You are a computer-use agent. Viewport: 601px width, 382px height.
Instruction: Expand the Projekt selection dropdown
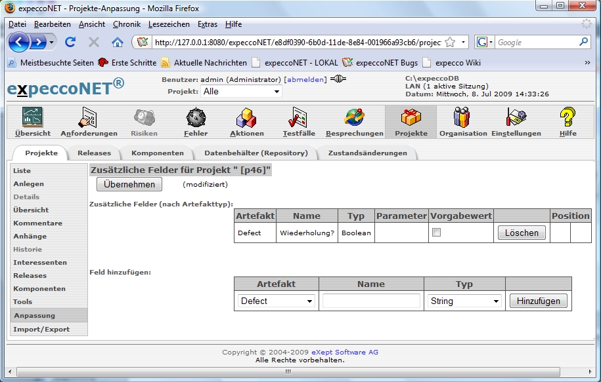241,92
